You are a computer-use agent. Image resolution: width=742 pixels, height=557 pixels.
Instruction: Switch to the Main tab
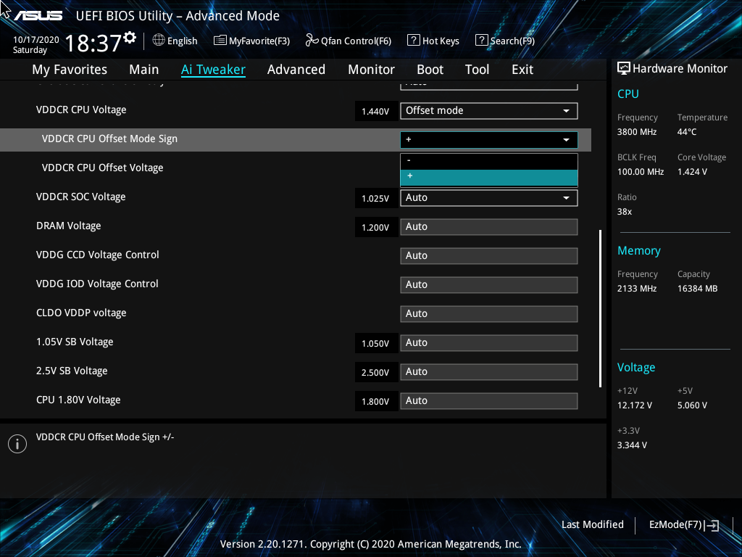tap(144, 70)
